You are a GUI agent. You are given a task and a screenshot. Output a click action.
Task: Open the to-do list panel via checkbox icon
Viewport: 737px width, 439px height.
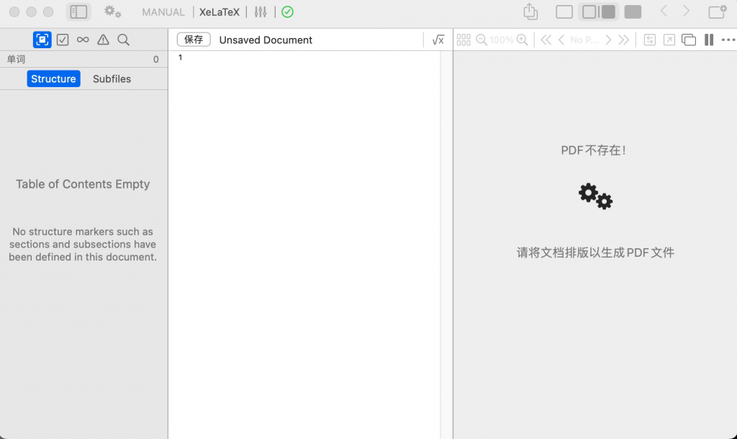[x=63, y=40]
